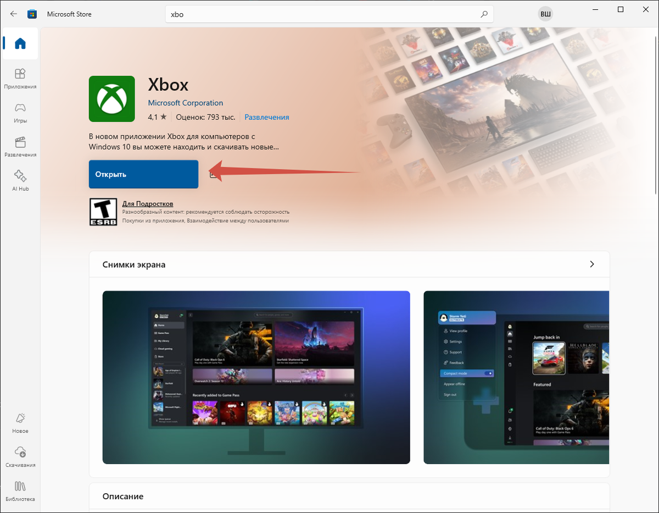Click the green Xbox app logo
Screen dimensions: 659x513
(x=112, y=99)
